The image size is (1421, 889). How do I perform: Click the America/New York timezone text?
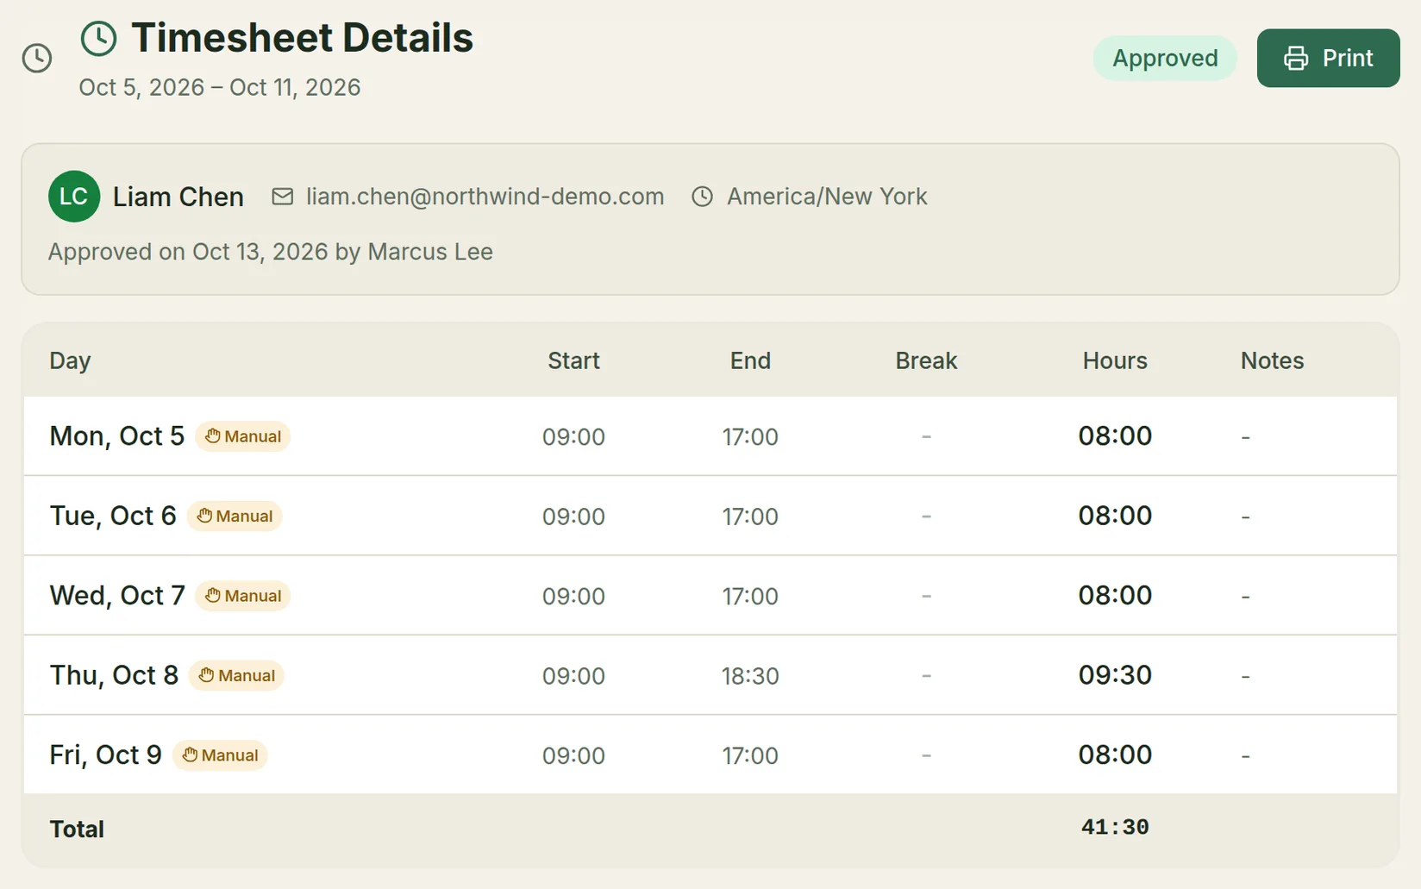[x=827, y=197]
